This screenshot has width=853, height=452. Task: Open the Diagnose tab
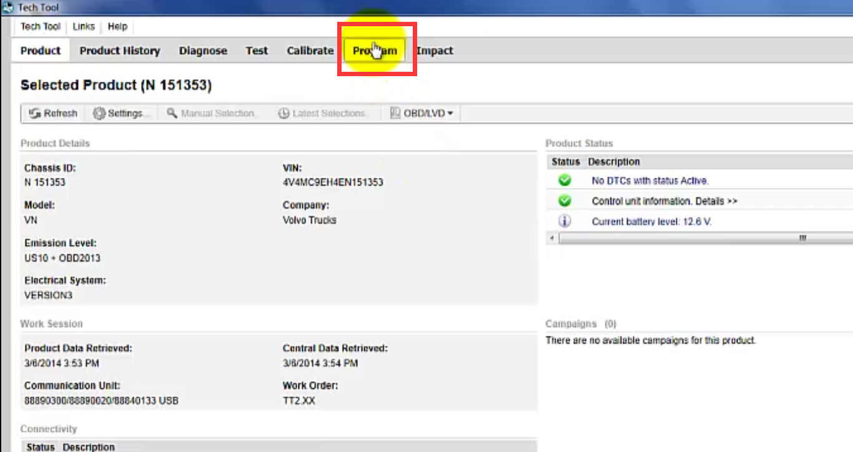tap(203, 51)
